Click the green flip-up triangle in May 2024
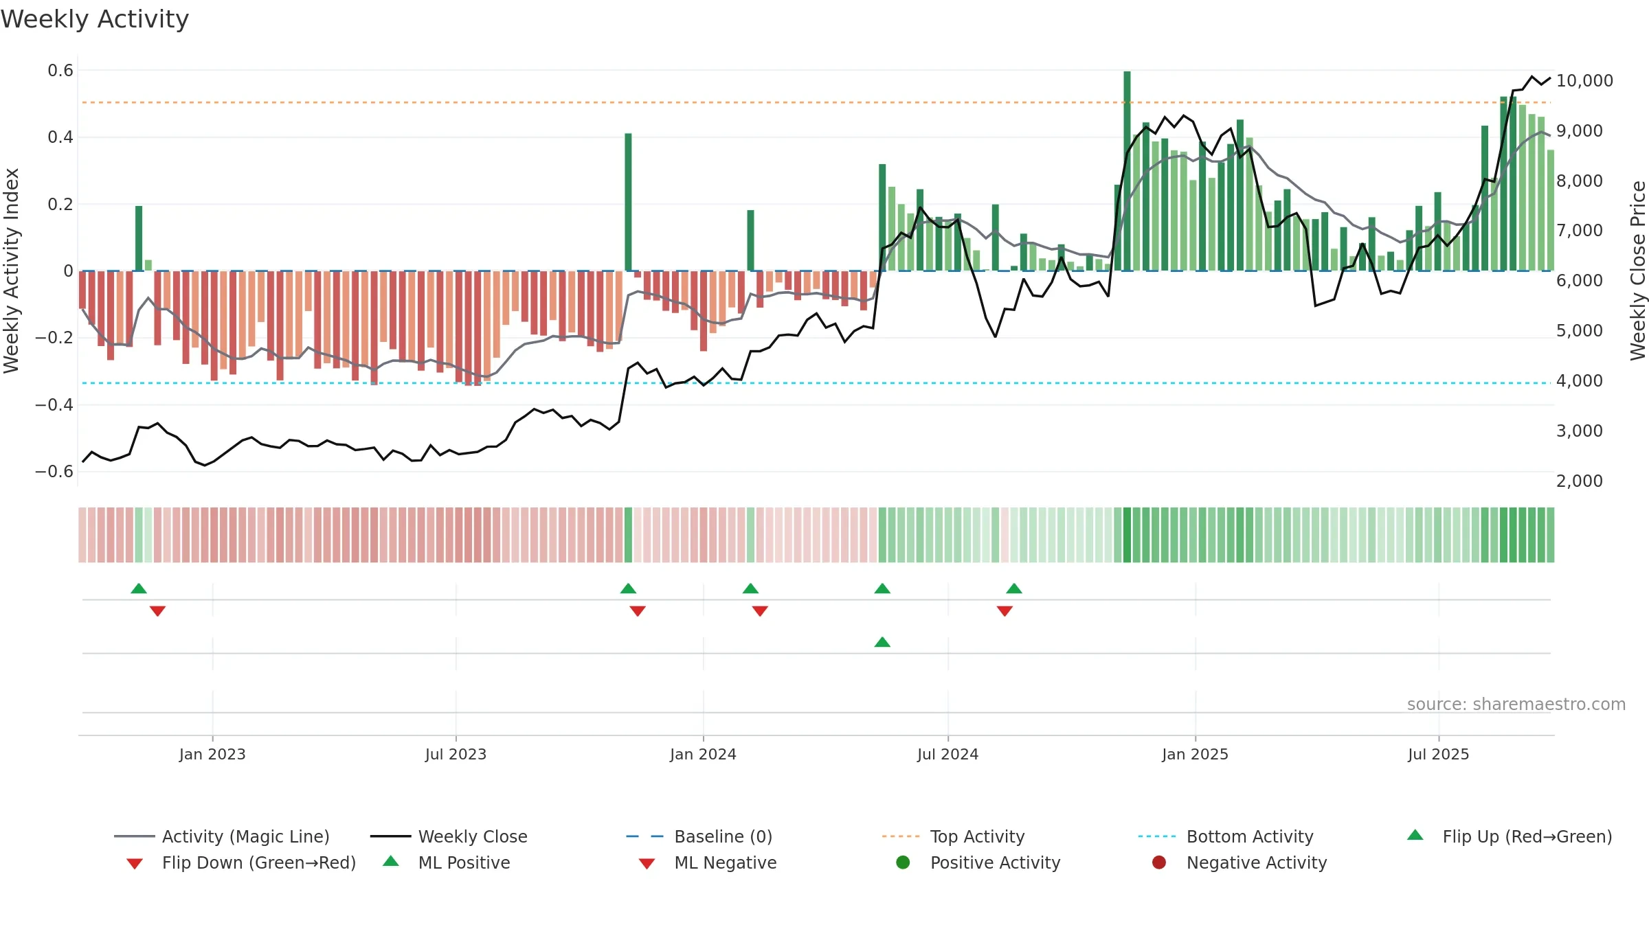1649x927 pixels. tap(882, 588)
